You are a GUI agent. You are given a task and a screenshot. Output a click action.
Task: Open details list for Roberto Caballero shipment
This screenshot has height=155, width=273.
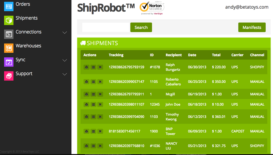93,82
